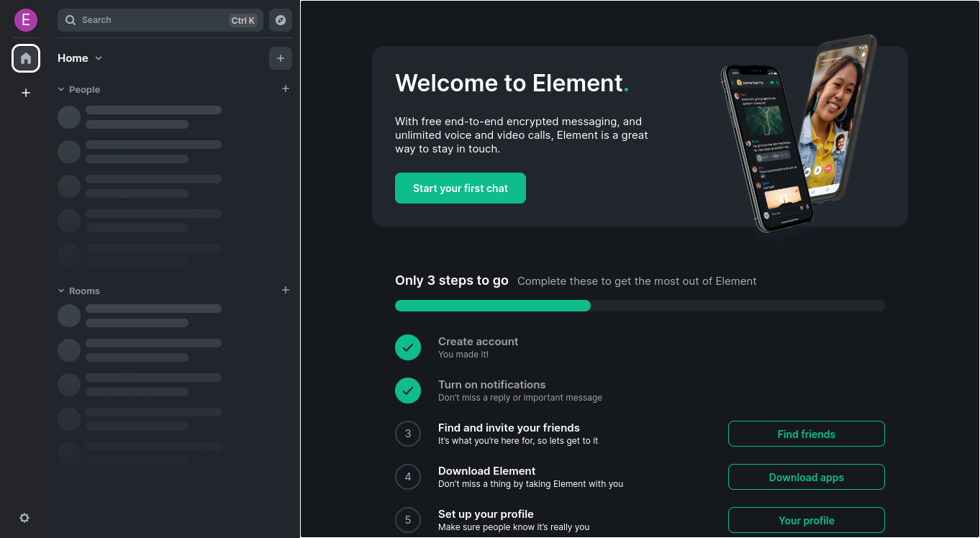Screen dimensions: 980x538
Task: Collapse the Rooms section
Action: [79, 291]
